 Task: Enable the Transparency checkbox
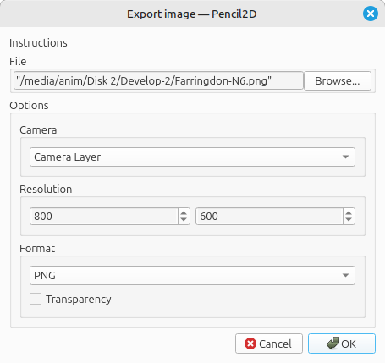point(36,299)
